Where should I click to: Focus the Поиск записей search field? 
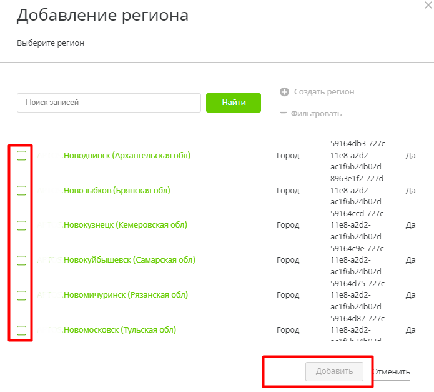109,103
